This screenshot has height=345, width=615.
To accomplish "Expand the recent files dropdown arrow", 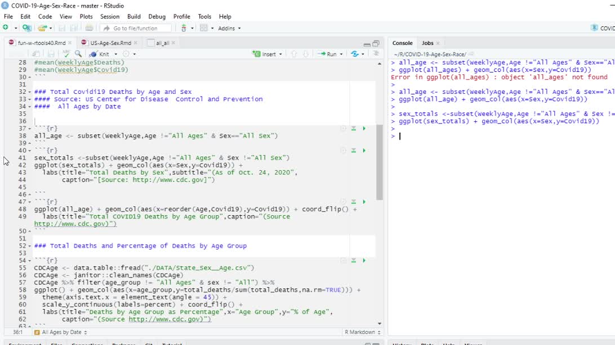I will (51, 28).
